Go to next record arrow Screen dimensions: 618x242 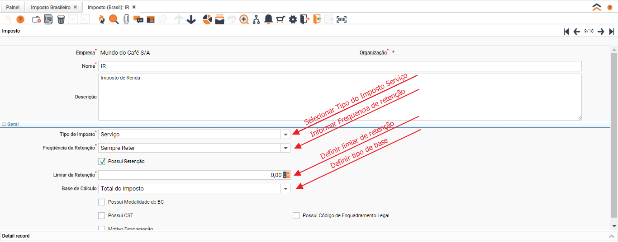(601, 31)
